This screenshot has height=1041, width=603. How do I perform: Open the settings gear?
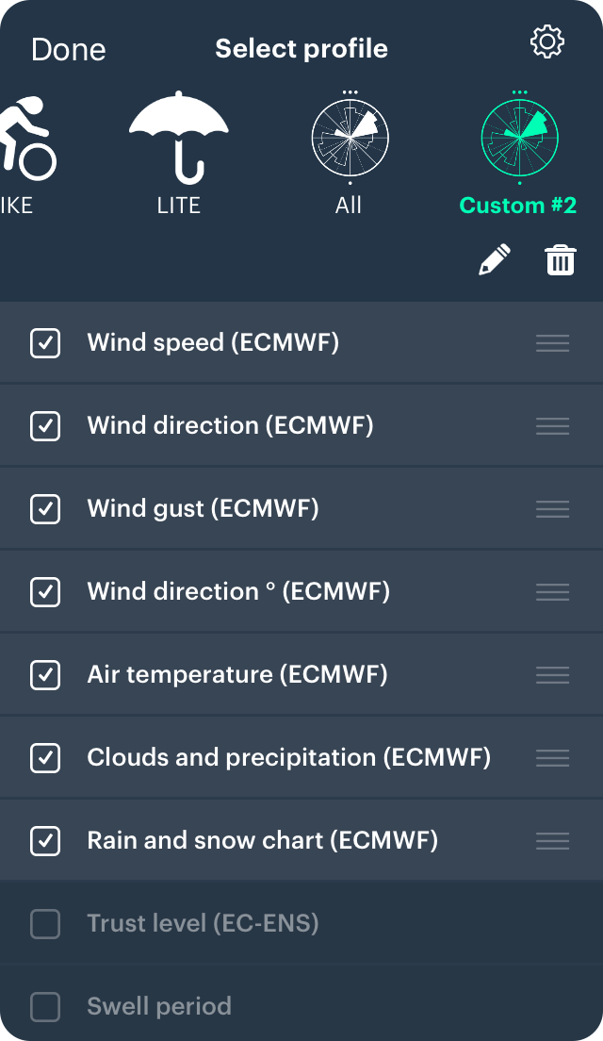(546, 41)
